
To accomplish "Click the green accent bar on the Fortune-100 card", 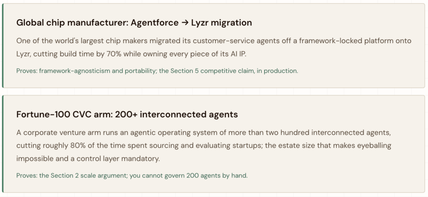I will point(3,144).
